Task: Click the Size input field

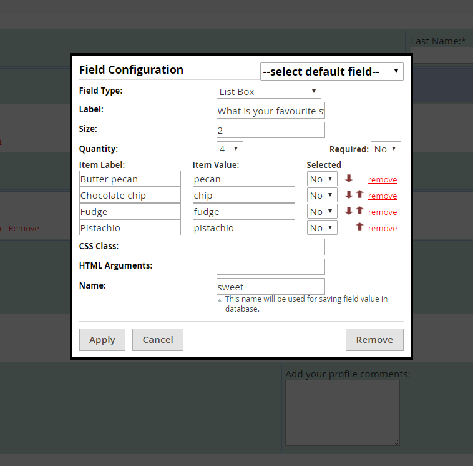Action: click(271, 130)
